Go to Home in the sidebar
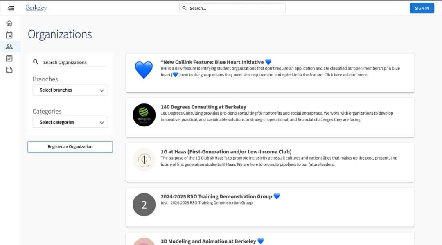The image size is (442, 245). tap(9, 23)
